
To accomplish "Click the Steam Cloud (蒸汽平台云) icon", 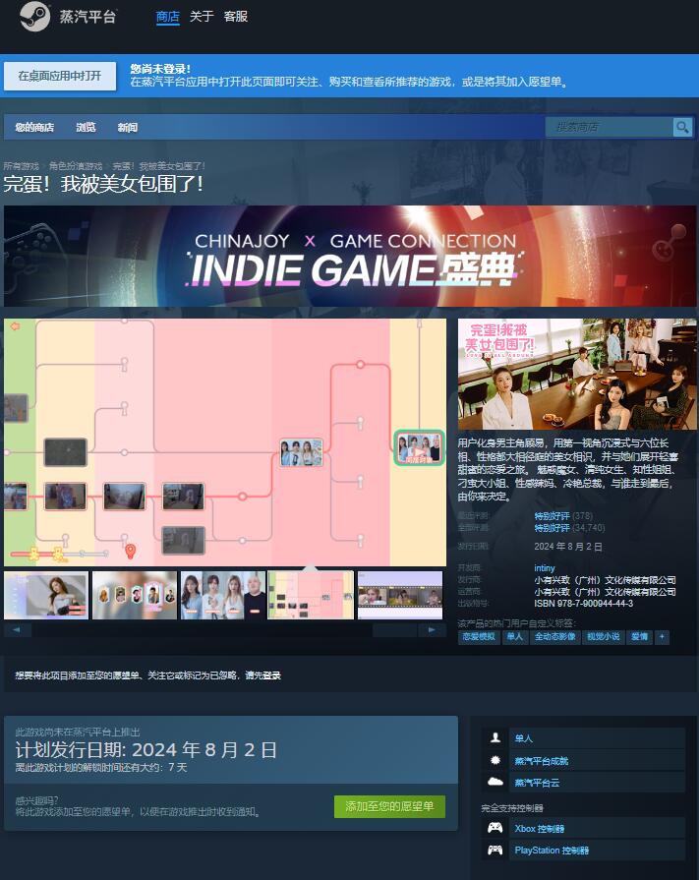I will click(495, 783).
